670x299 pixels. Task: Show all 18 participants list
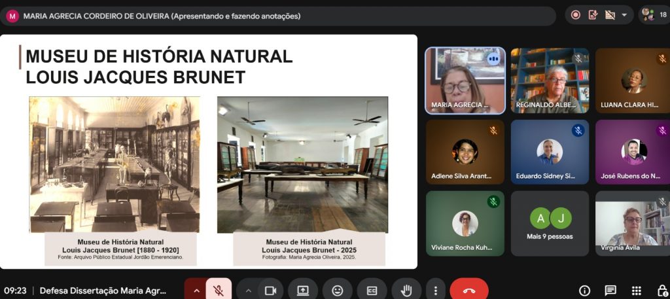[654, 15]
